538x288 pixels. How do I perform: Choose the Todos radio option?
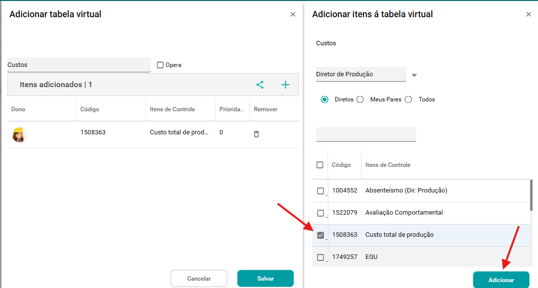tap(408, 99)
